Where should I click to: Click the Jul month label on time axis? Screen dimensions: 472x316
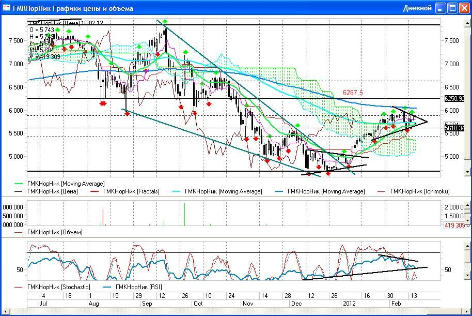point(43,304)
